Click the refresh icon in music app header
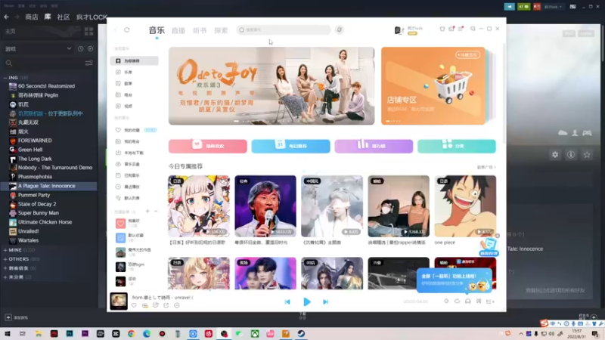605x340 pixels. [126, 29]
